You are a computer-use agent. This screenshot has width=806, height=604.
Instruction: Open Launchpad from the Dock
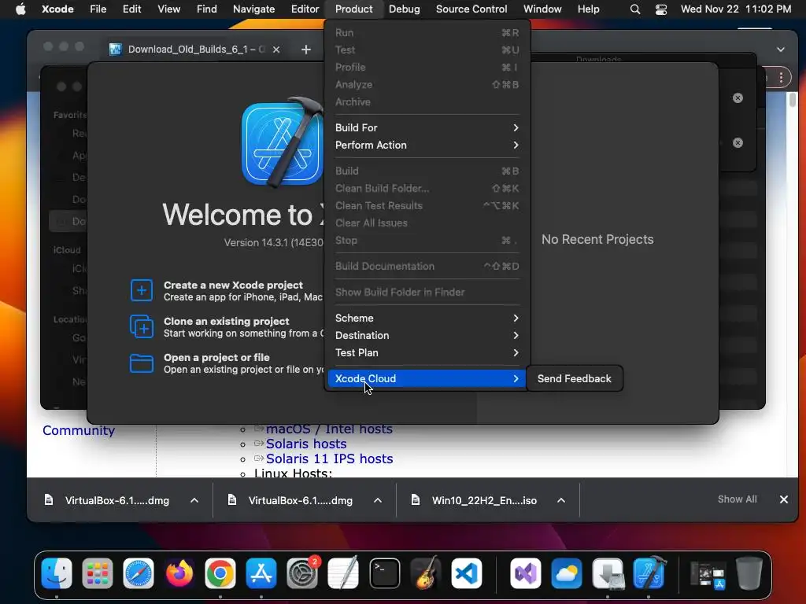97,573
